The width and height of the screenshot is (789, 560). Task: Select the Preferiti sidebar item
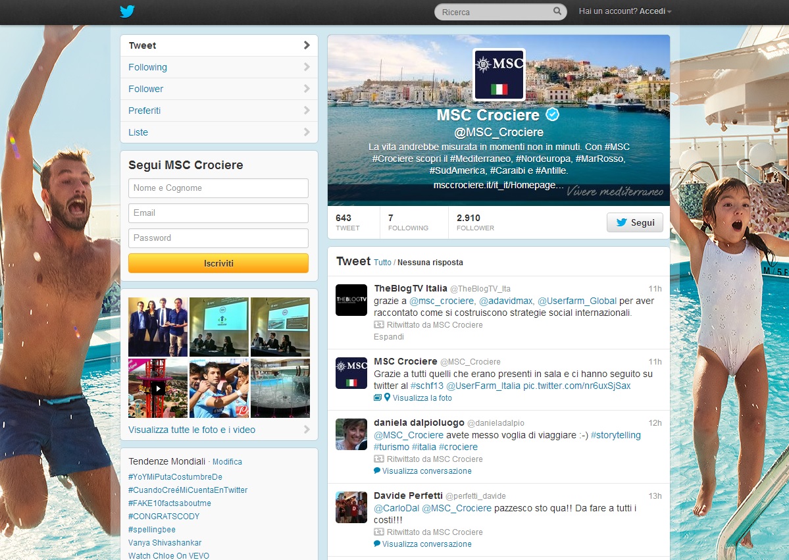pos(219,110)
